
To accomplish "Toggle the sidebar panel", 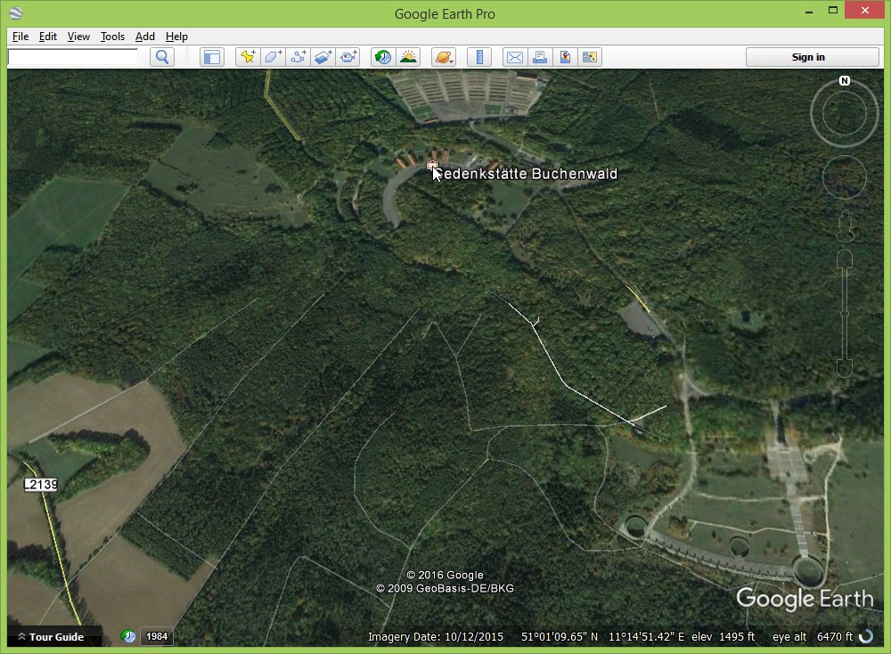I will [211, 57].
